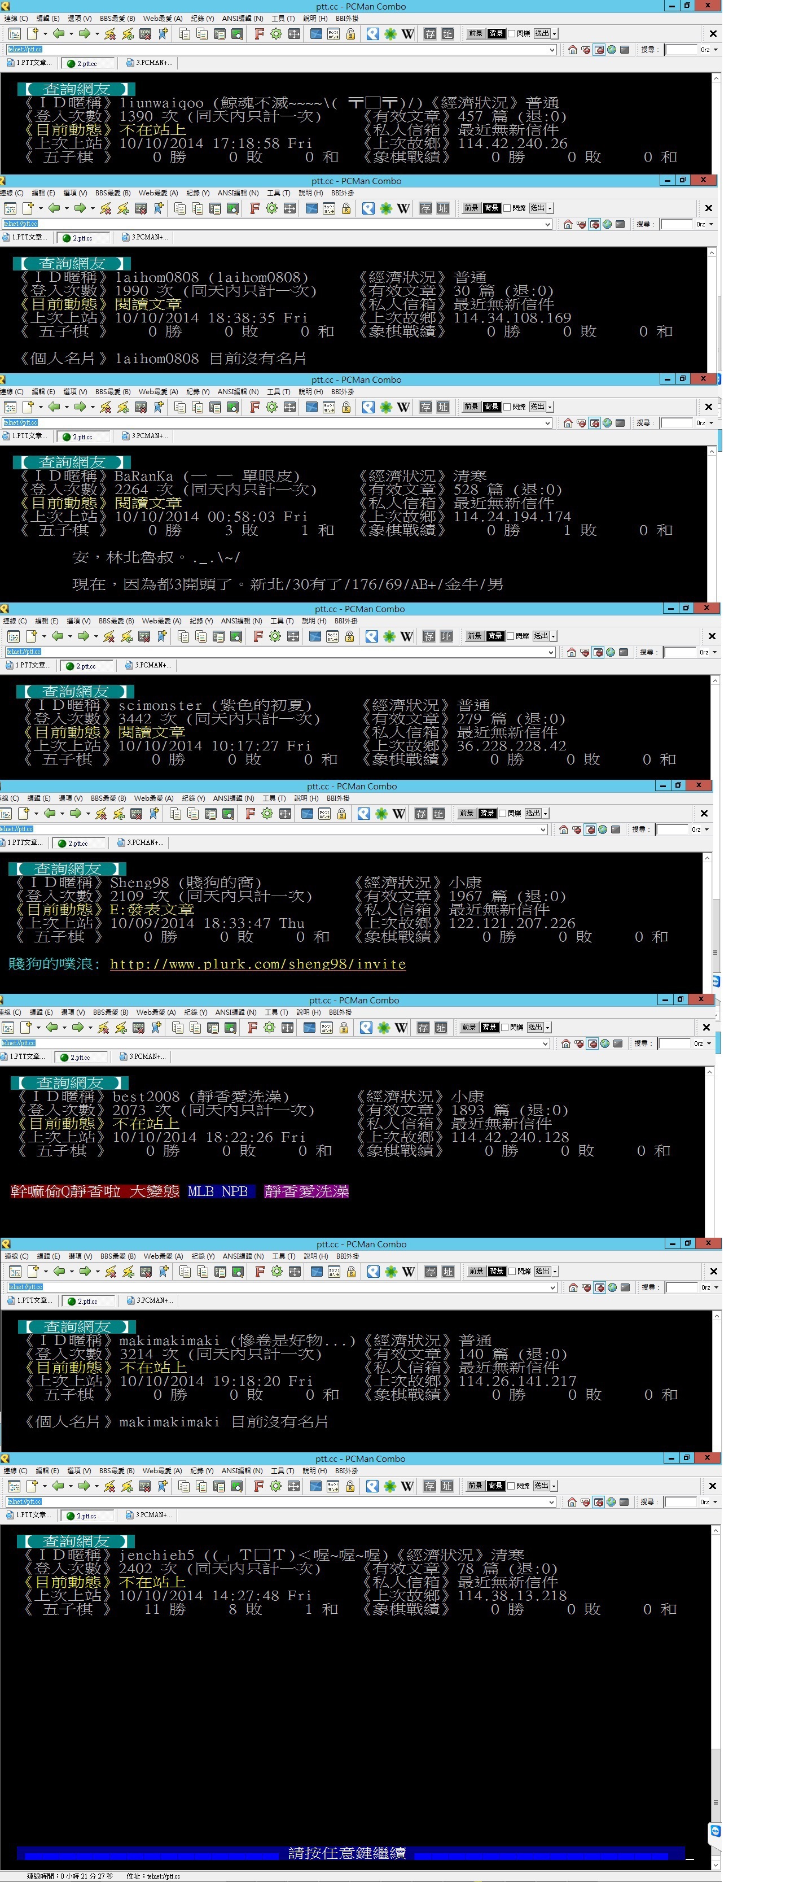
Task: Open 連線 (C) menu in liunwaiqoo window
Action: pos(16,19)
